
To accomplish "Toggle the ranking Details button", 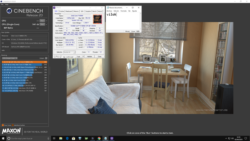I will click(x=46, y=58).
